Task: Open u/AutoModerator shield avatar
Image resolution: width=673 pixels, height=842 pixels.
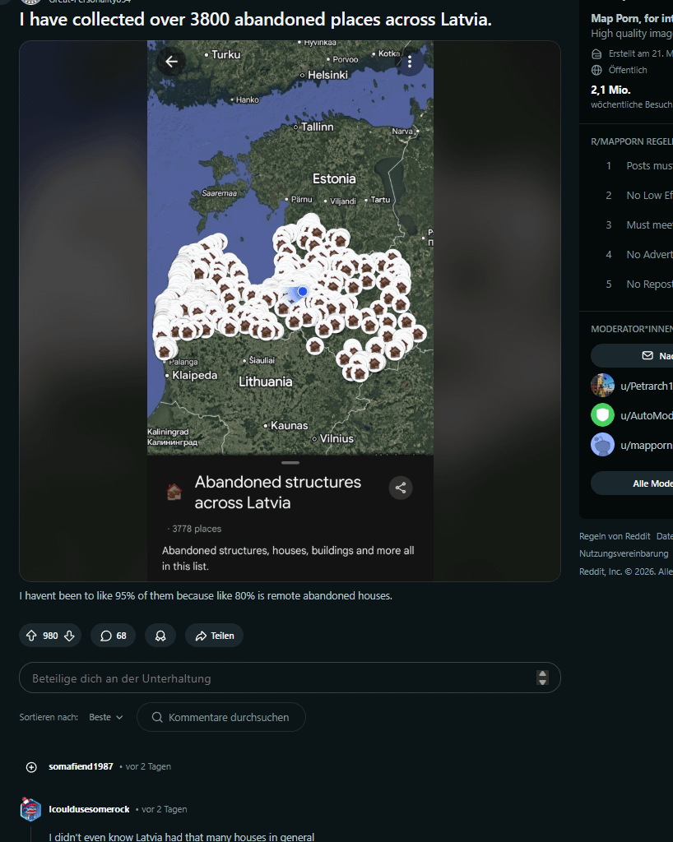Action: (602, 414)
